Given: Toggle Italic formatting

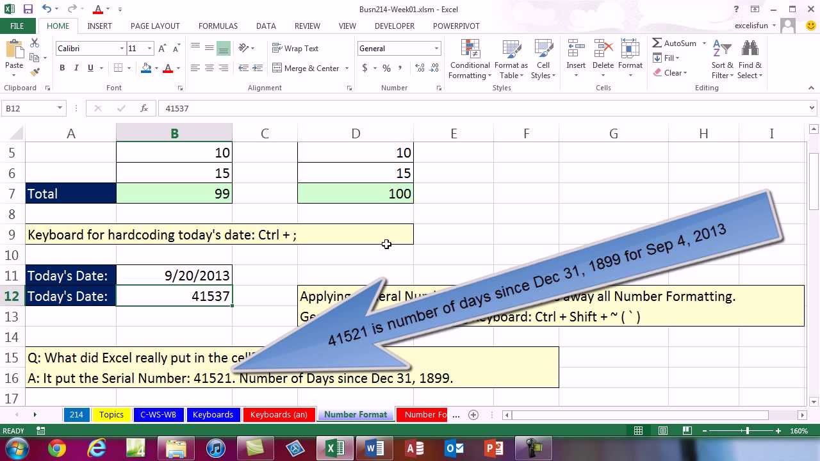Looking at the screenshot, I should 76,68.
